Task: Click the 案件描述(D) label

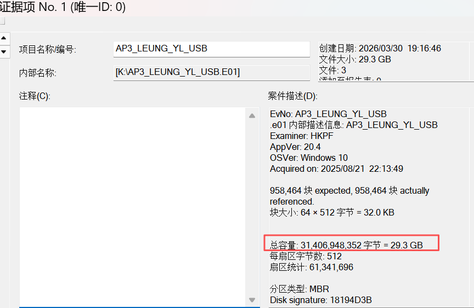Action: (x=292, y=96)
